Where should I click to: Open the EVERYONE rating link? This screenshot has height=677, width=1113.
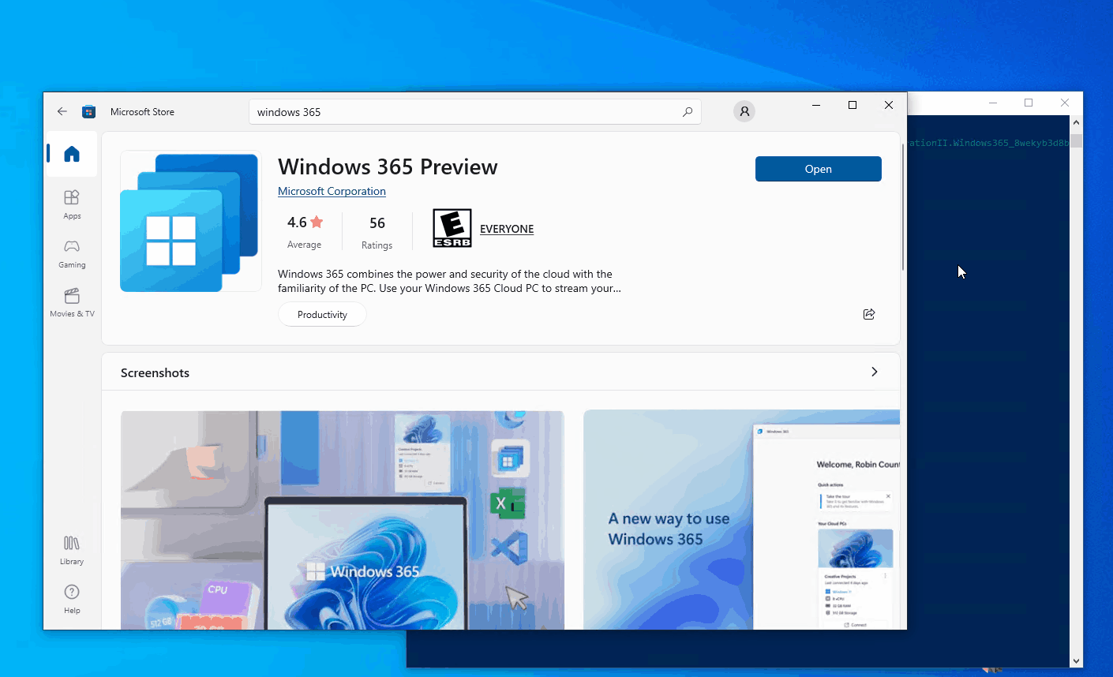tap(507, 229)
